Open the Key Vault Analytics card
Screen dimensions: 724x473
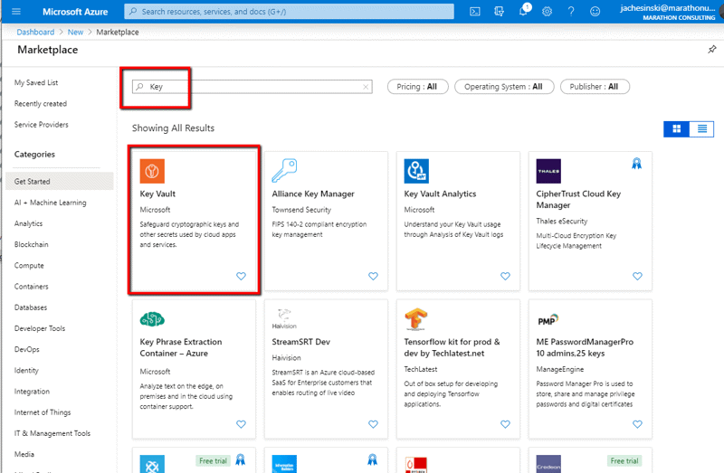pyautogui.click(x=458, y=221)
